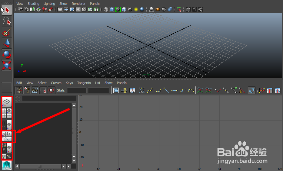The image size is (283, 171).
Task: Pick Move Nearest Picked Key tool
Action: click(x=19, y=90)
